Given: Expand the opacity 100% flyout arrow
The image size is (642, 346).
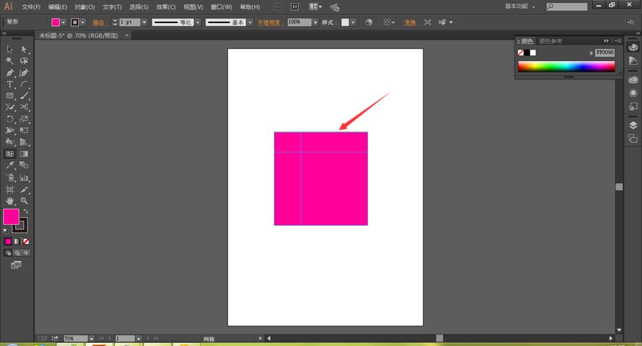Looking at the screenshot, I should 316,22.
